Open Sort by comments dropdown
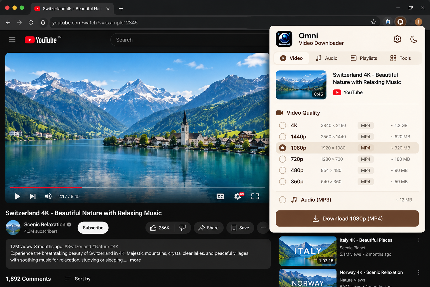 pyautogui.click(x=78, y=279)
